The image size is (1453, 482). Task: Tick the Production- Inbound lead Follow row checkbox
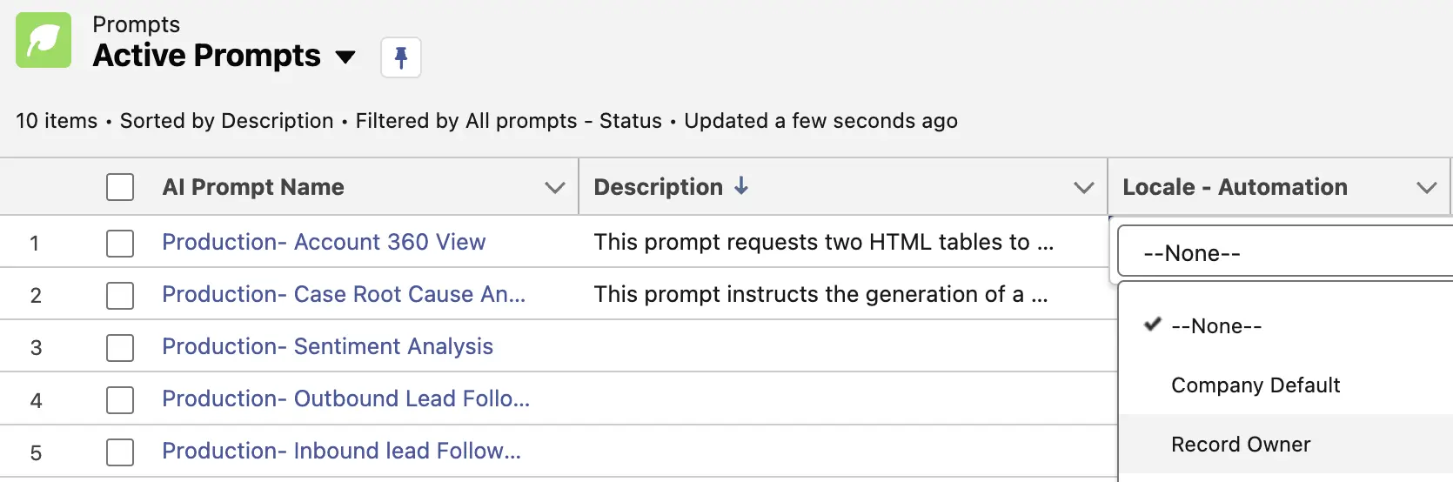click(x=120, y=452)
